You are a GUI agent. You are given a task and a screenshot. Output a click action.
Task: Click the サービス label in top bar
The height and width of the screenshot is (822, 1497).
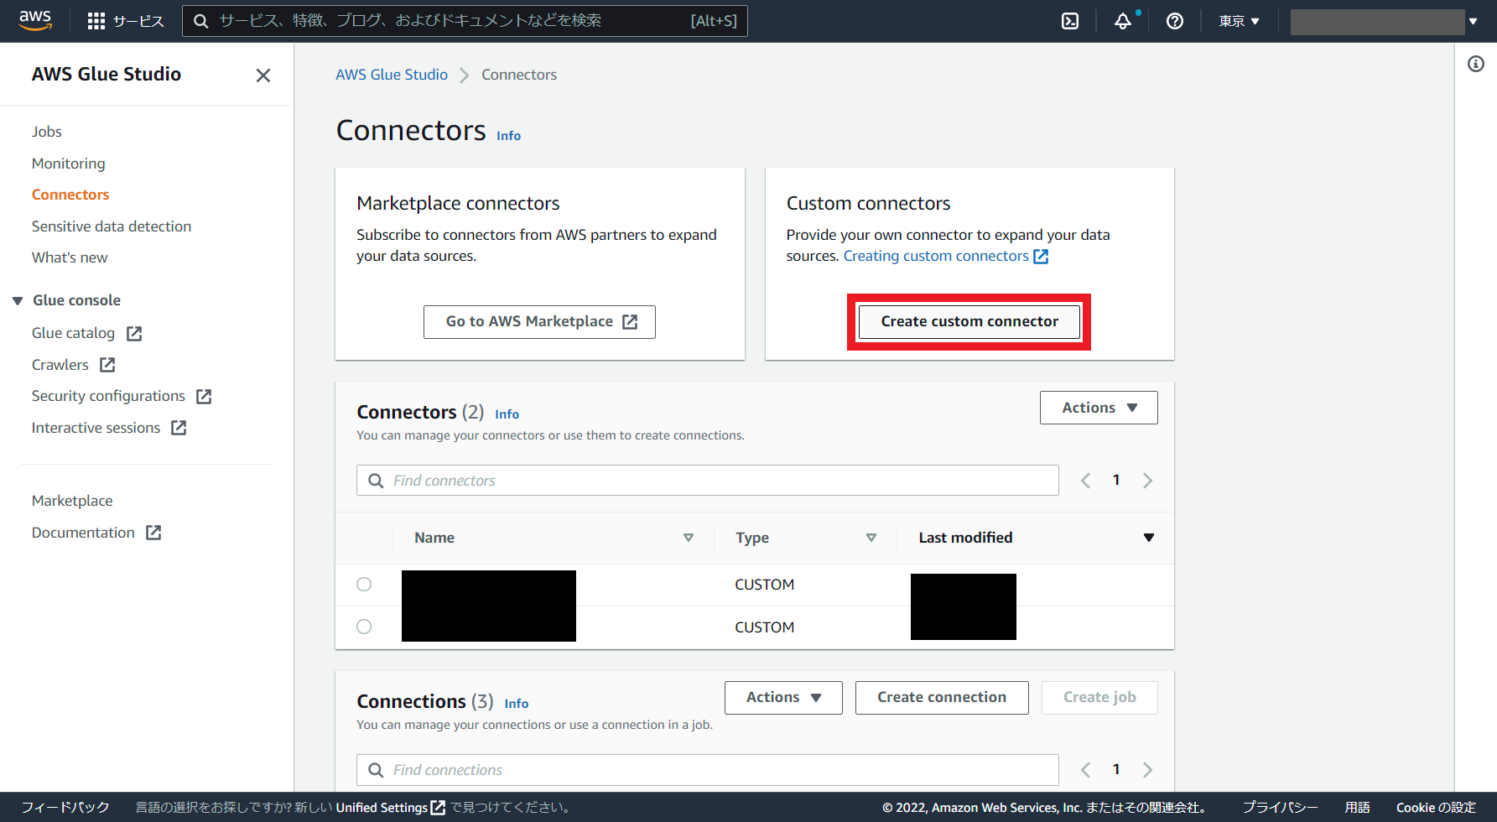pyautogui.click(x=138, y=21)
